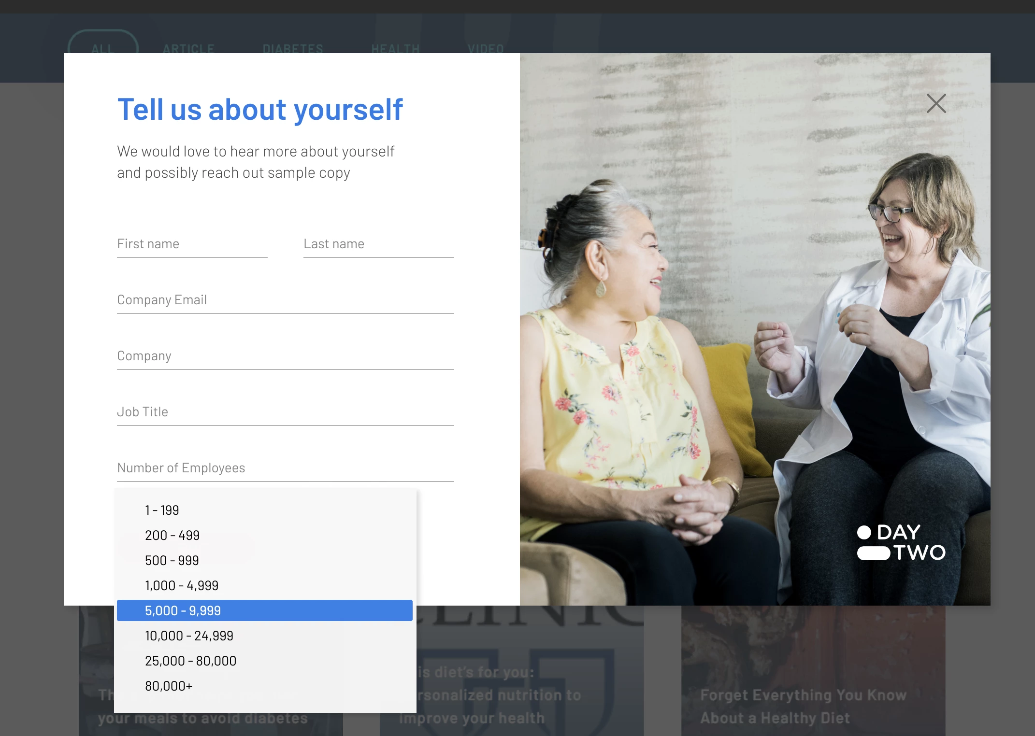The width and height of the screenshot is (1035, 736).
Task: Switch to the ARTICLE filter tab
Action: pyautogui.click(x=188, y=48)
